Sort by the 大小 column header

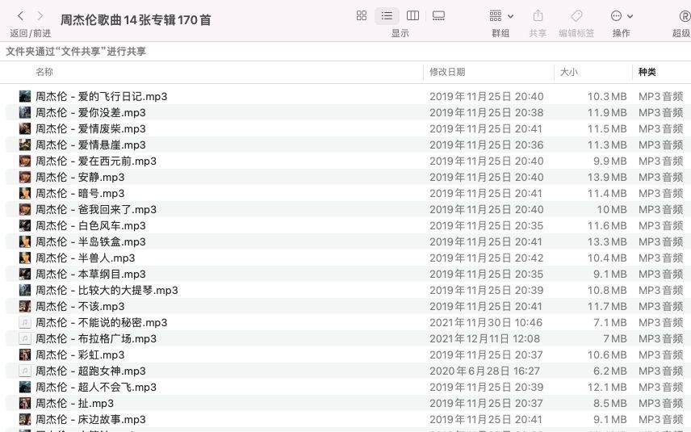pyautogui.click(x=568, y=72)
